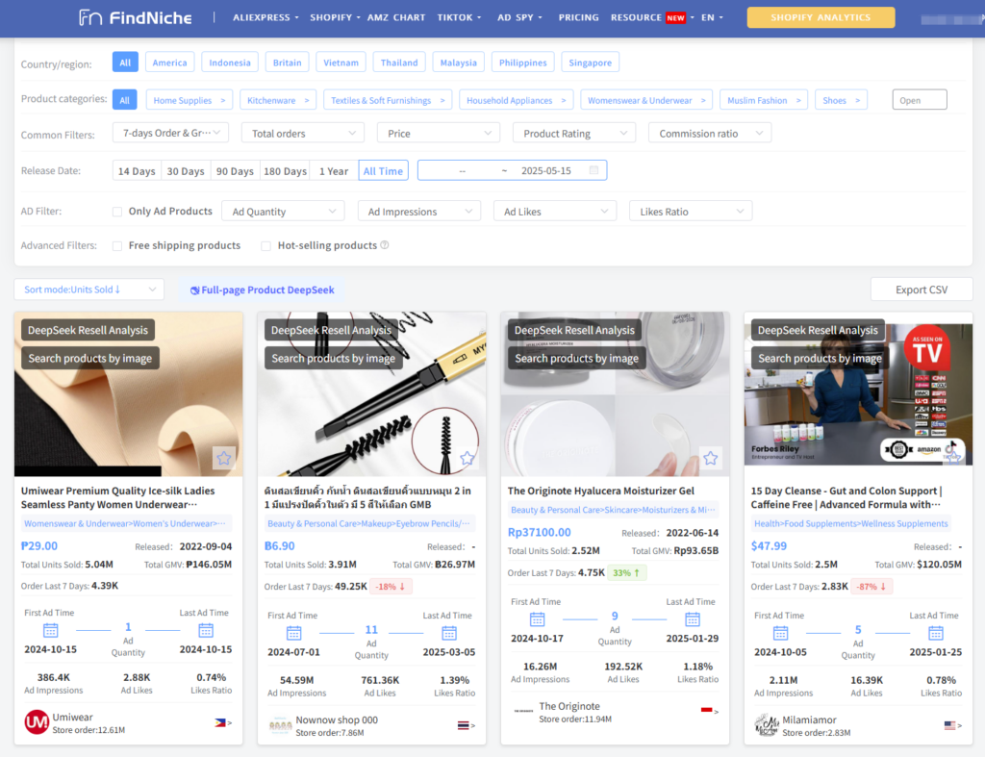The height and width of the screenshot is (757, 985).
Task: Go to AMZ CHART page
Action: click(x=395, y=17)
